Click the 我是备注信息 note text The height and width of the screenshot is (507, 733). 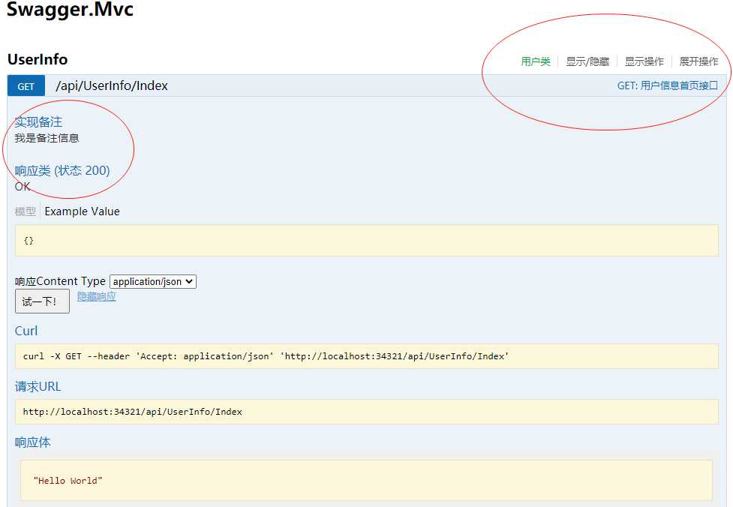pos(47,138)
